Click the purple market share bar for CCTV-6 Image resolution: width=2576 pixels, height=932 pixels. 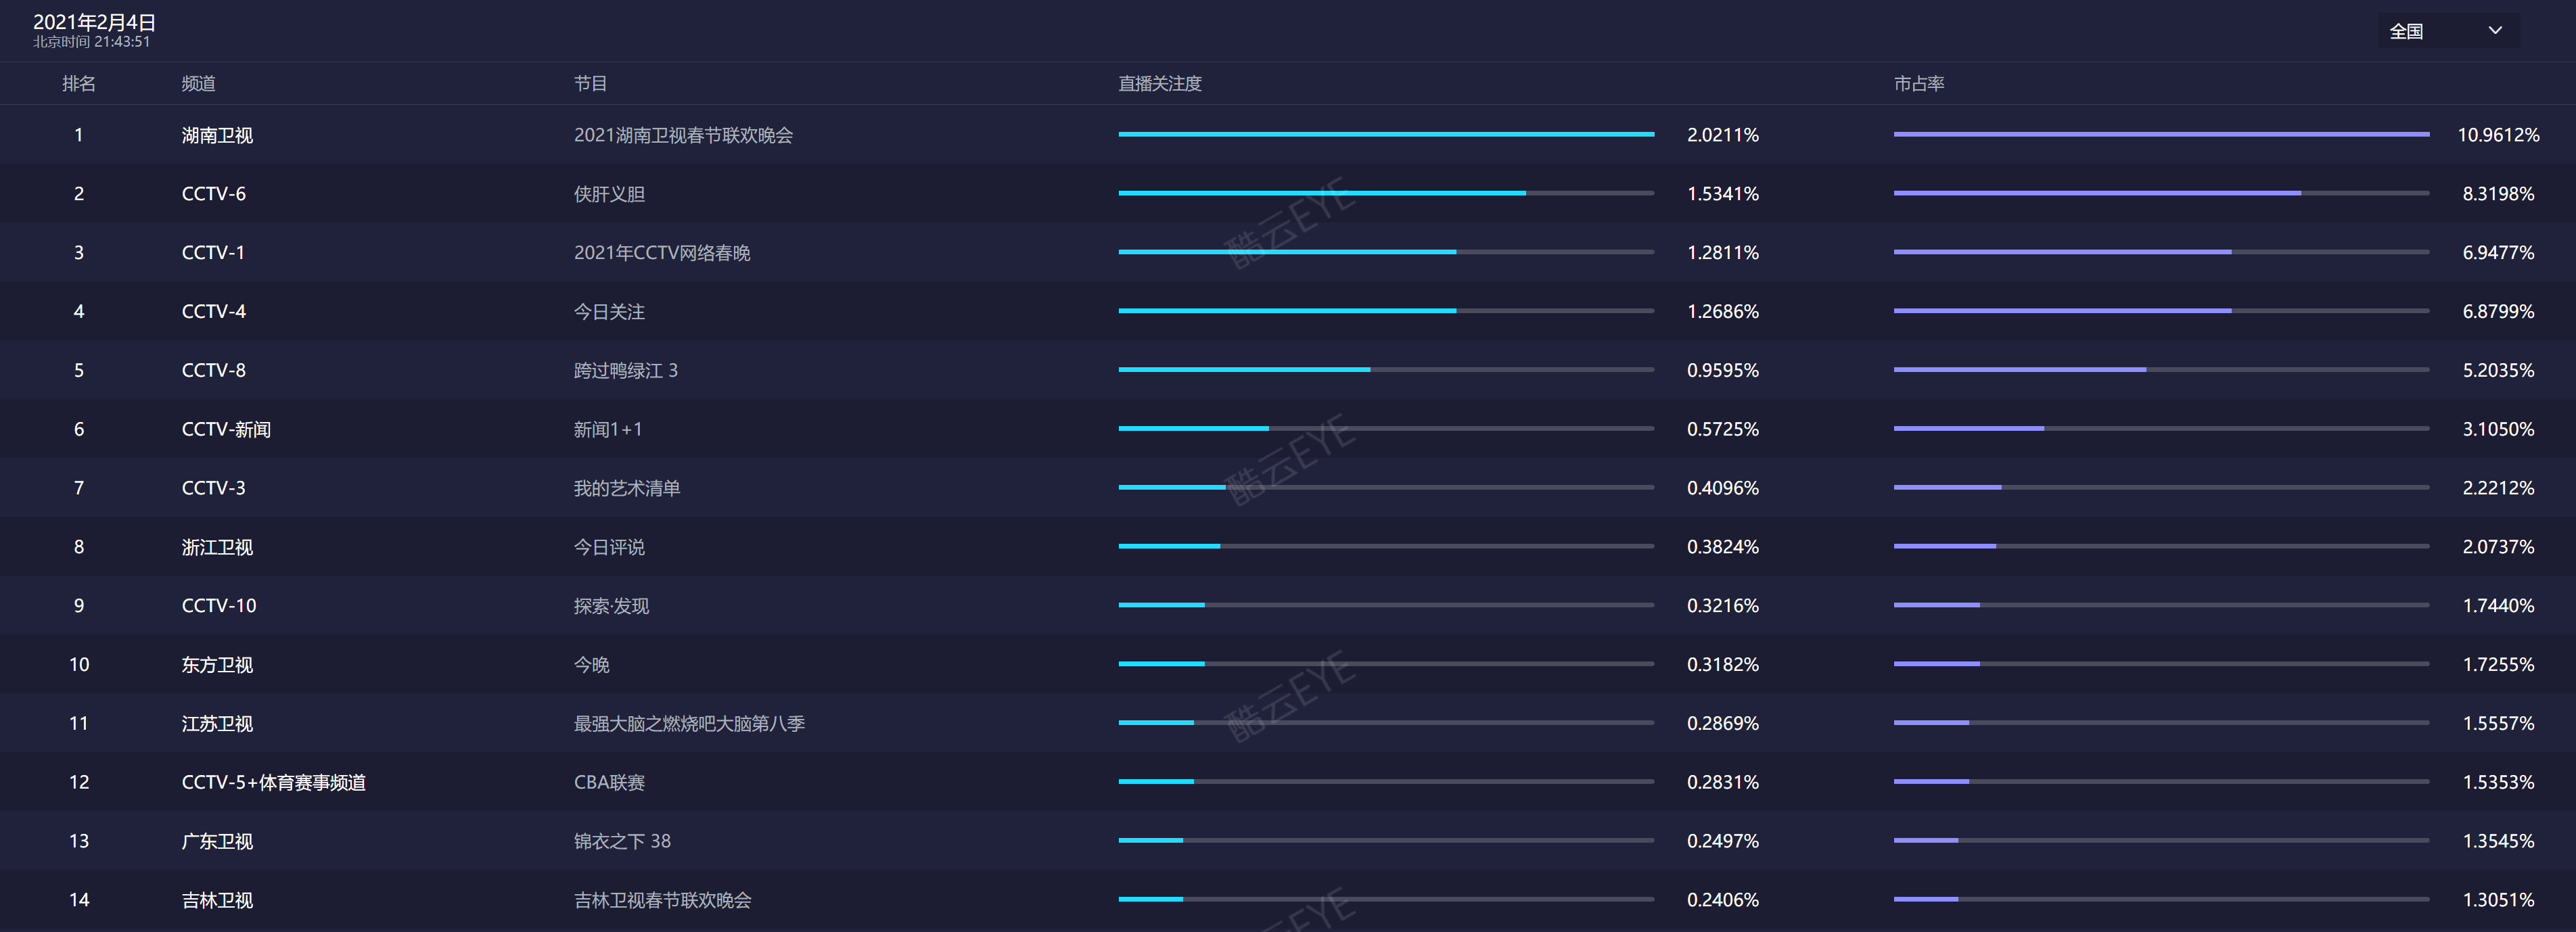[2097, 193]
